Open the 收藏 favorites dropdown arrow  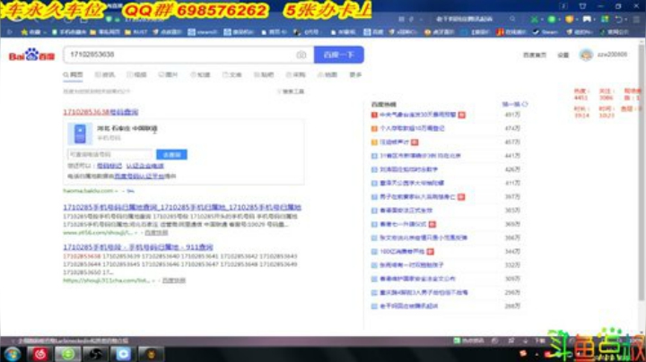point(45,32)
